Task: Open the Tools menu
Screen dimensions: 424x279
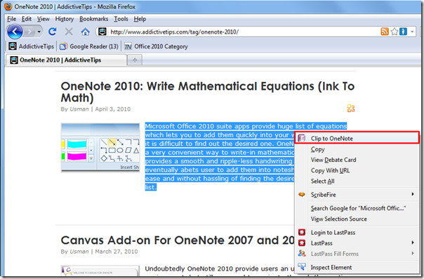Action: (121, 19)
